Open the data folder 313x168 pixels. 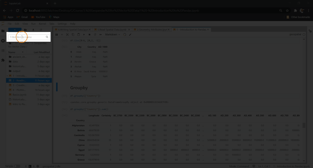(x=29, y=62)
